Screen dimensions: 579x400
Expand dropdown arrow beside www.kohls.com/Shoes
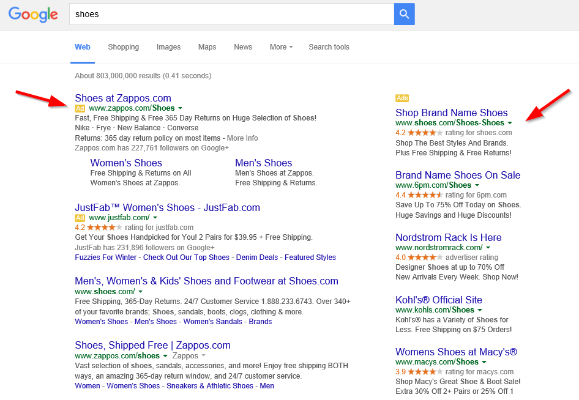pyautogui.click(x=480, y=309)
